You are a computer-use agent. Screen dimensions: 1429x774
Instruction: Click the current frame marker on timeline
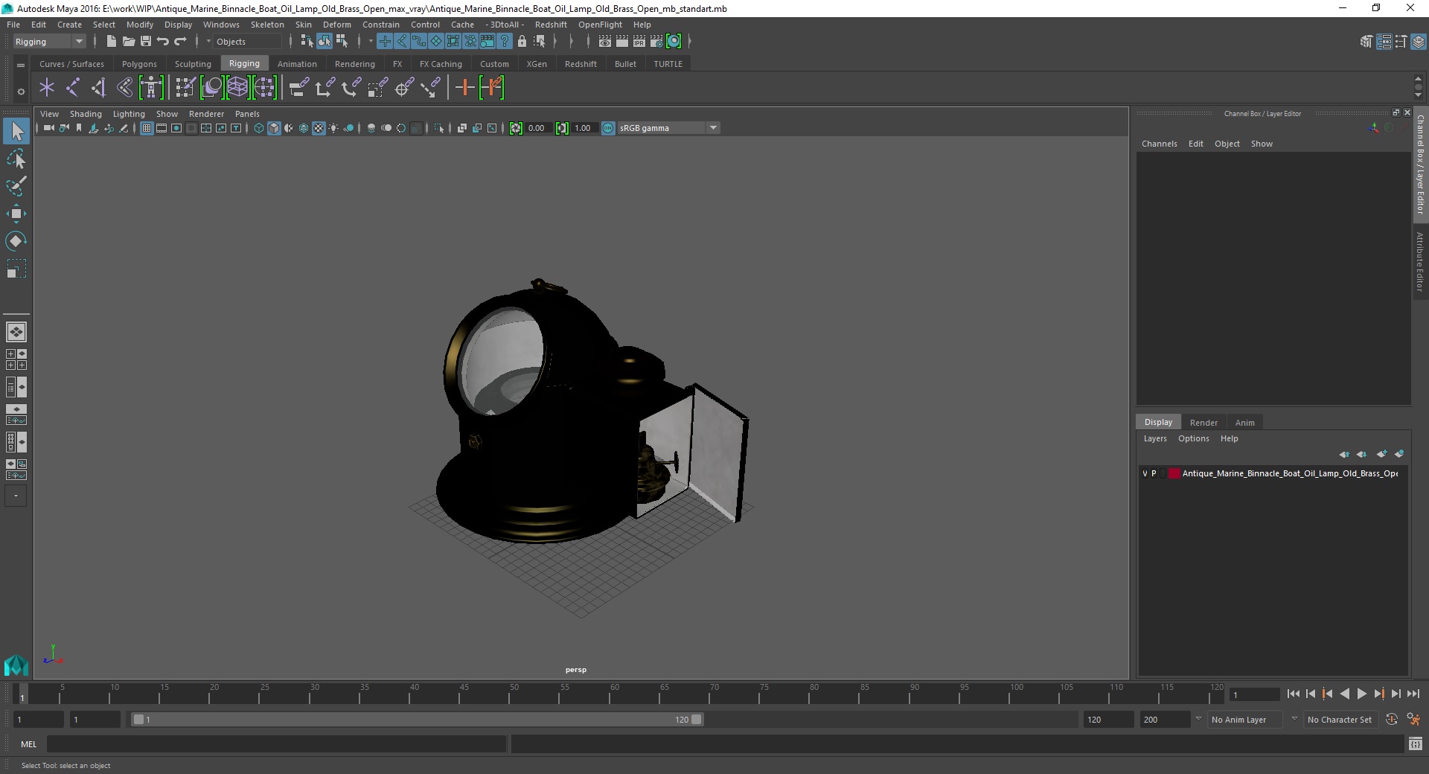coord(22,694)
